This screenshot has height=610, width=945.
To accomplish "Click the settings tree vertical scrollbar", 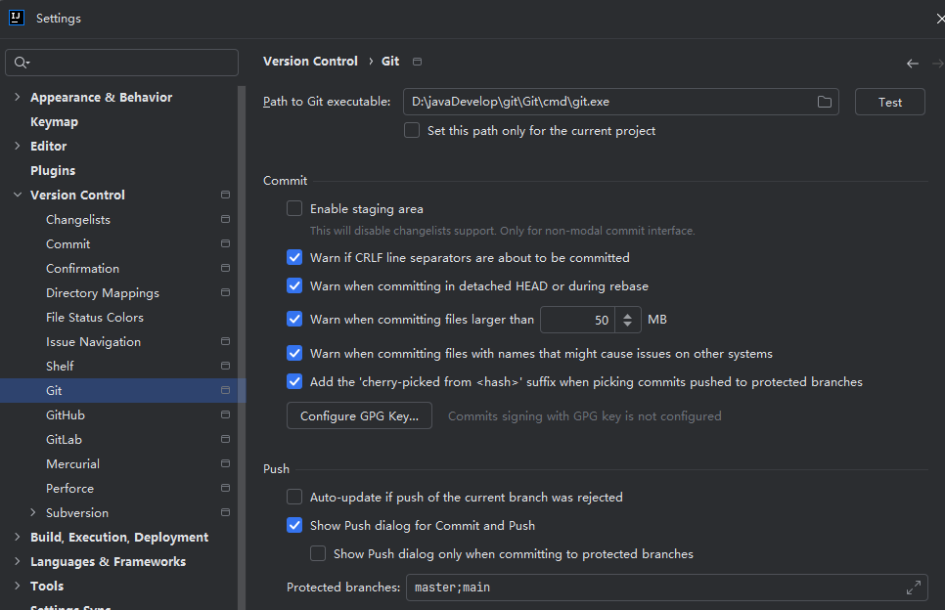I will [242, 347].
